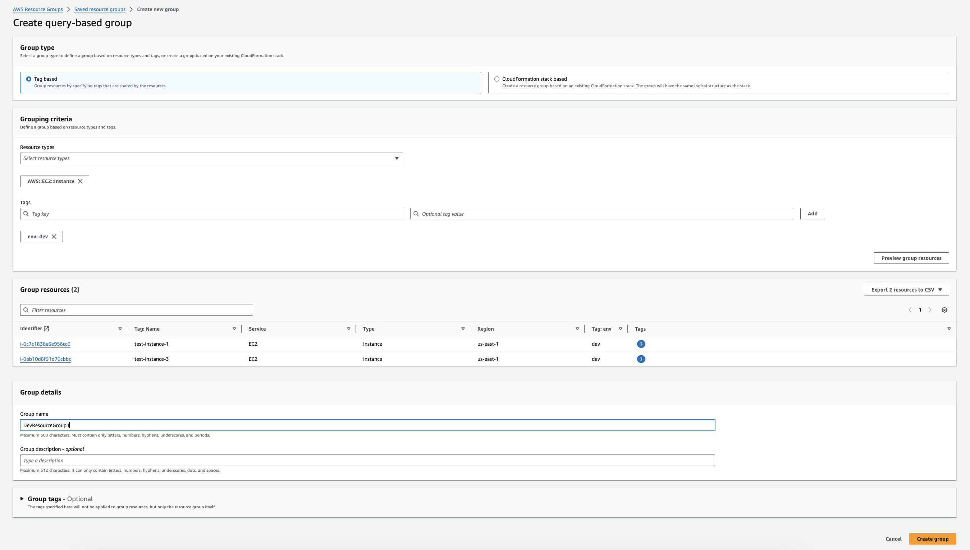Image resolution: width=970 pixels, height=550 pixels.
Task: Open instance i-0c7c1838e6e956cc0 link
Action: pyautogui.click(x=45, y=344)
